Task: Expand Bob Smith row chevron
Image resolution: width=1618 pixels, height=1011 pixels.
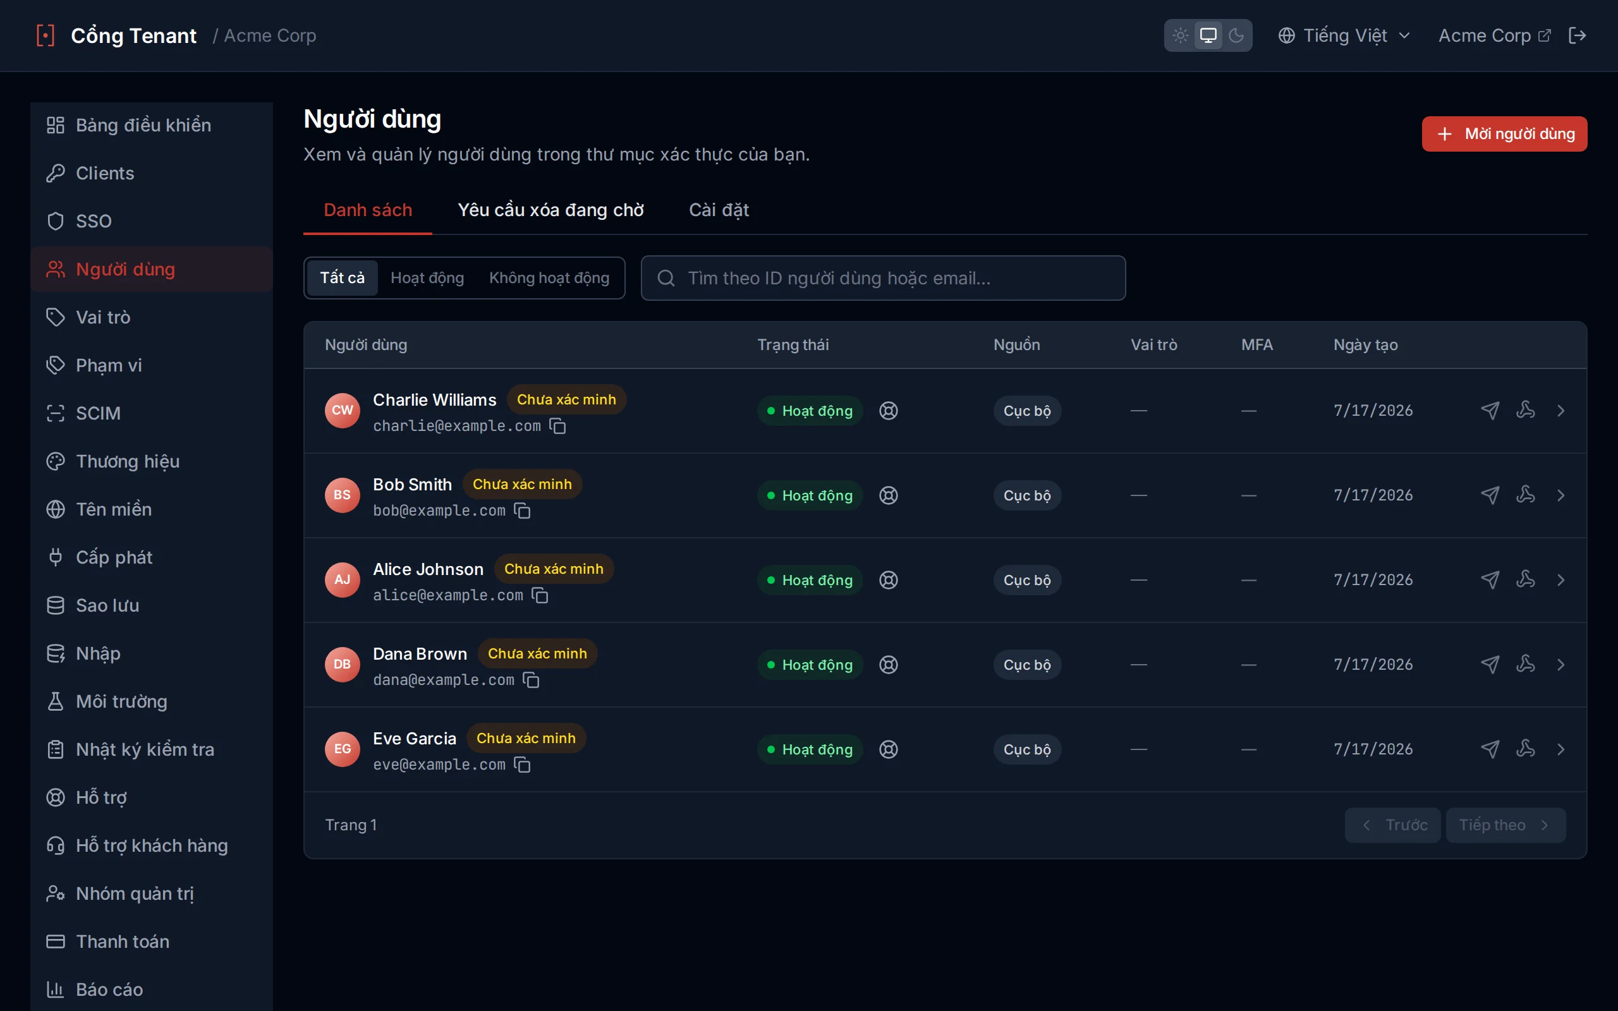Action: click(x=1561, y=495)
